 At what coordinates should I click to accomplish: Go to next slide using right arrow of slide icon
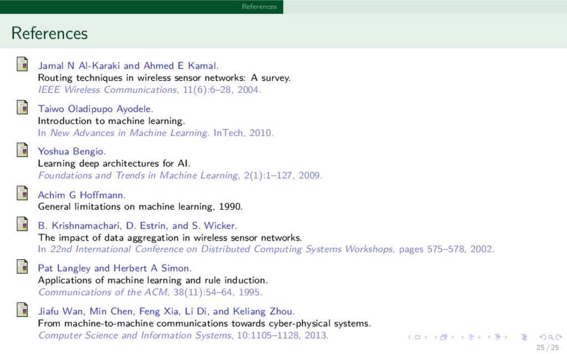pos(426,337)
